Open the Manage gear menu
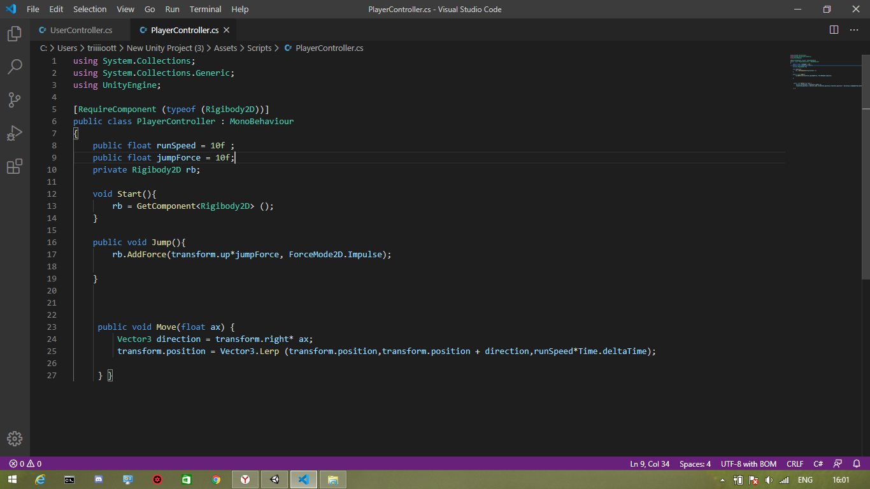The image size is (870, 489). click(x=15, y=439)
